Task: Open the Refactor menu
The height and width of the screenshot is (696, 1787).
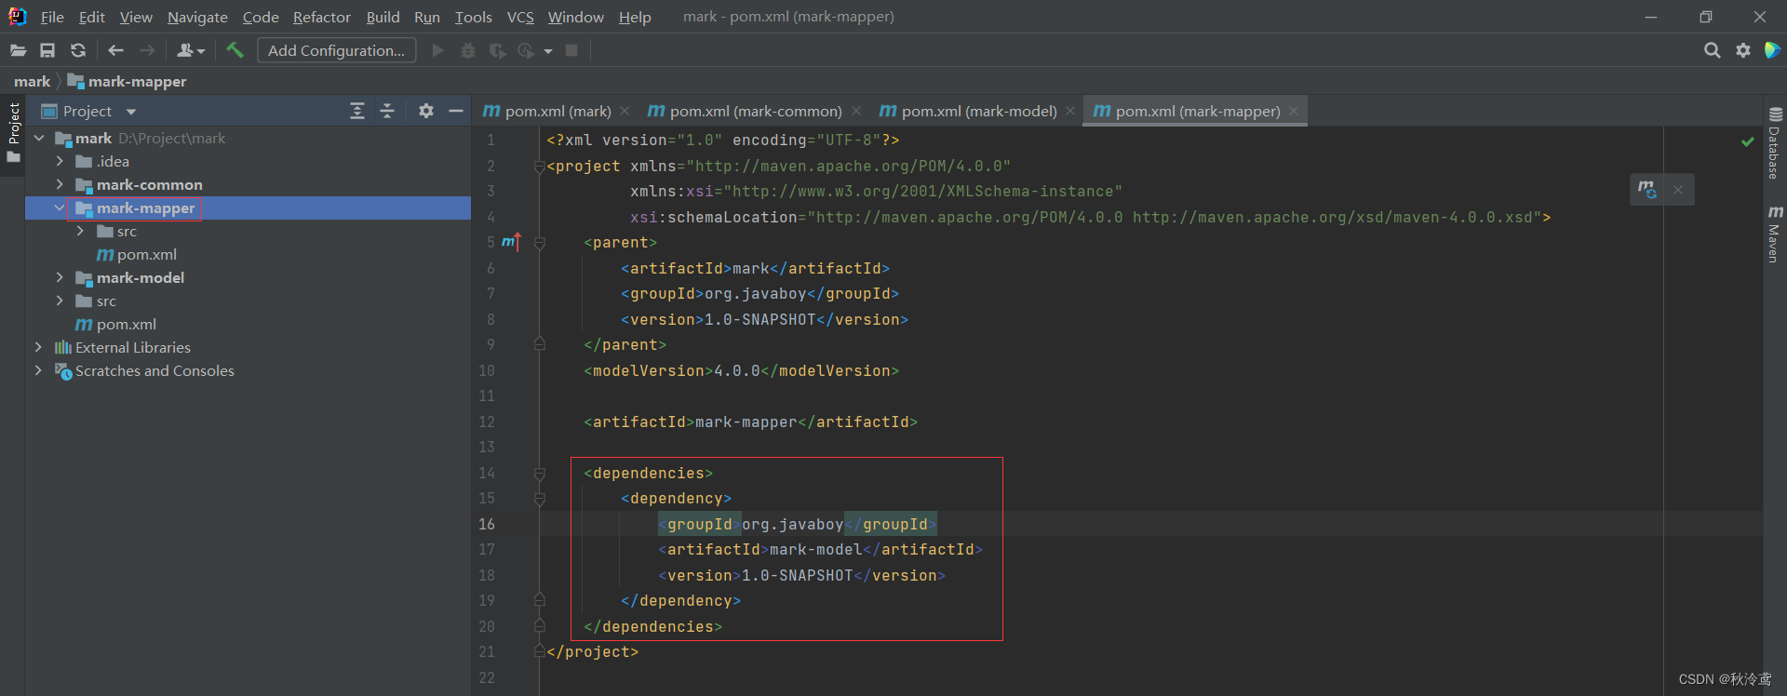Action: click(x=321, y=17)
